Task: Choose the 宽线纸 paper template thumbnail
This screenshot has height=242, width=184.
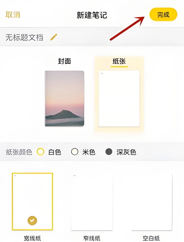Action: (x=32, y=202)
